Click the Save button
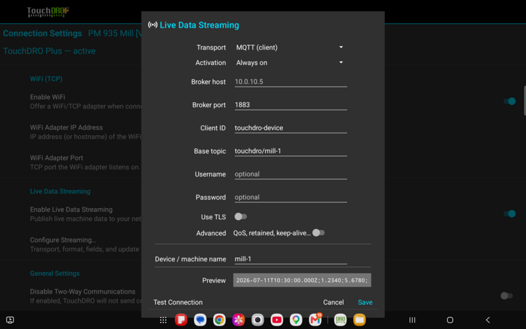 (365, 302)
